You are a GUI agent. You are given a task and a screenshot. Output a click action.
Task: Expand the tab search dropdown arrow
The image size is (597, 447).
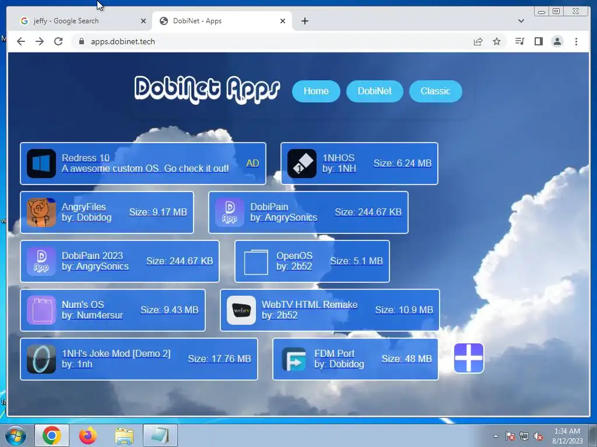521,21
